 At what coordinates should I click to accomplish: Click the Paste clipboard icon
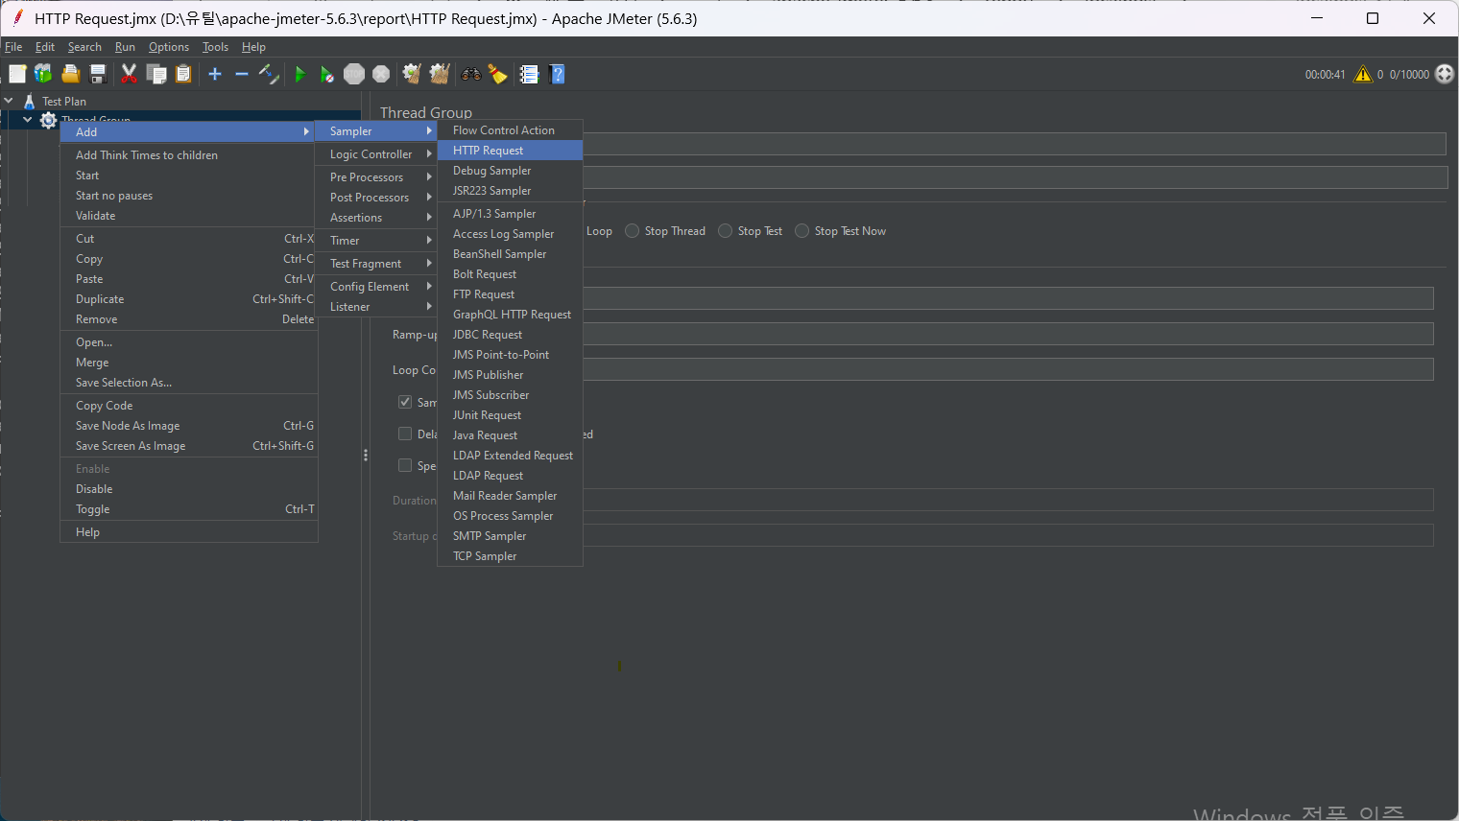(183, 74)
